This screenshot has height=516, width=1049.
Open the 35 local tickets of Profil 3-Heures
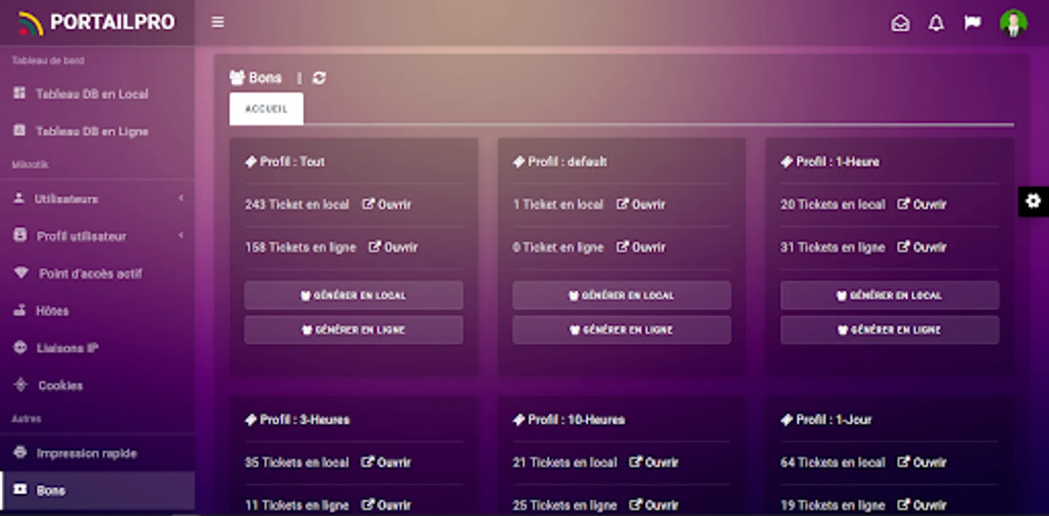(386, 462)
